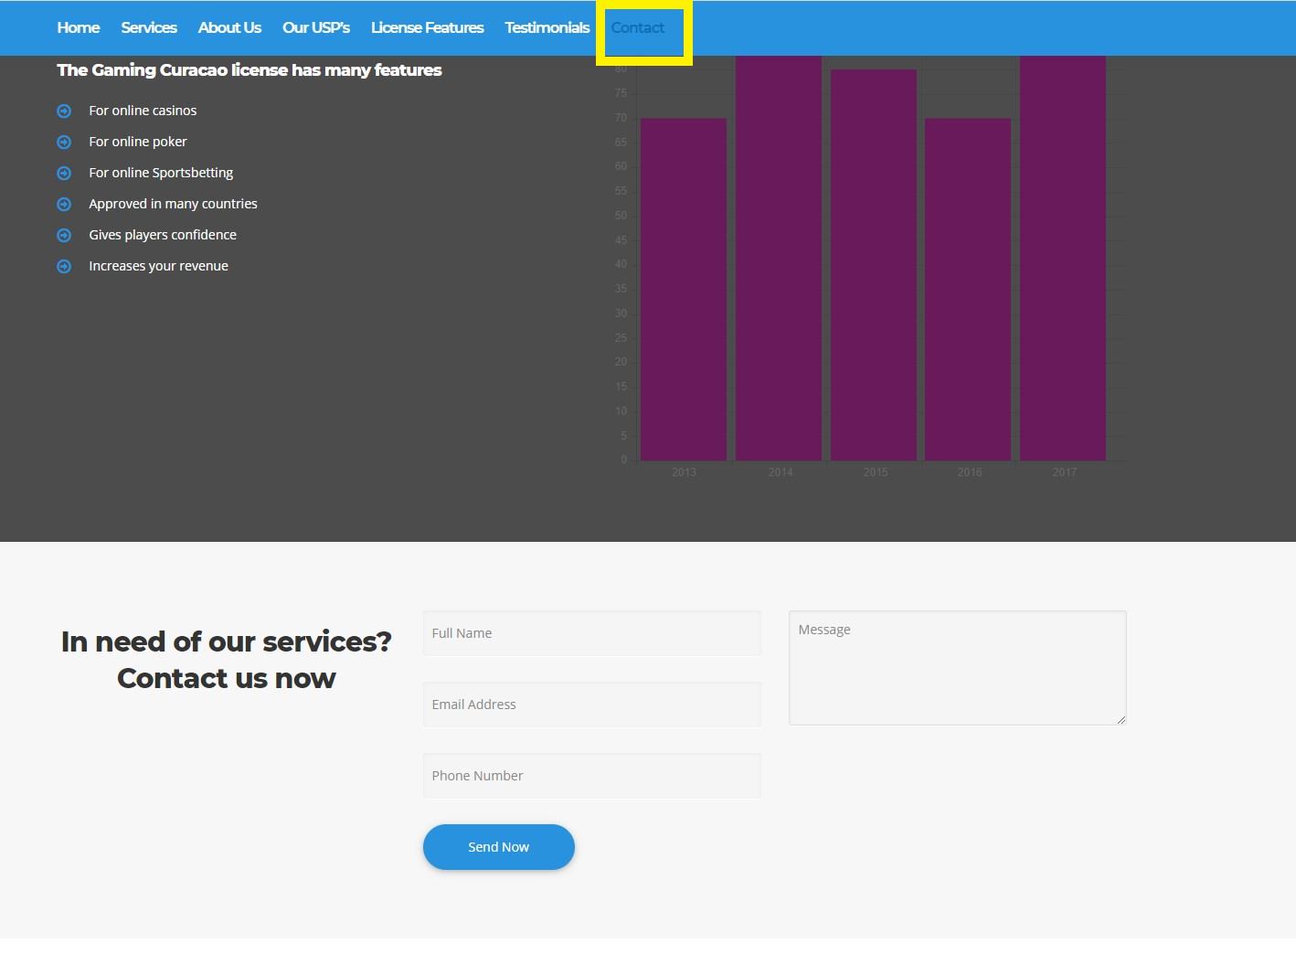Select Our USP's in navigation
Screen dimensions: 1296x954
316,28
